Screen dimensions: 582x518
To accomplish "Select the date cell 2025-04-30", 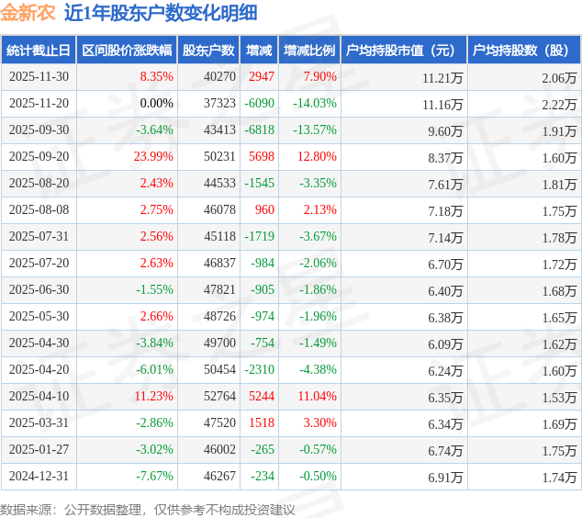I will tap(39, 343).
